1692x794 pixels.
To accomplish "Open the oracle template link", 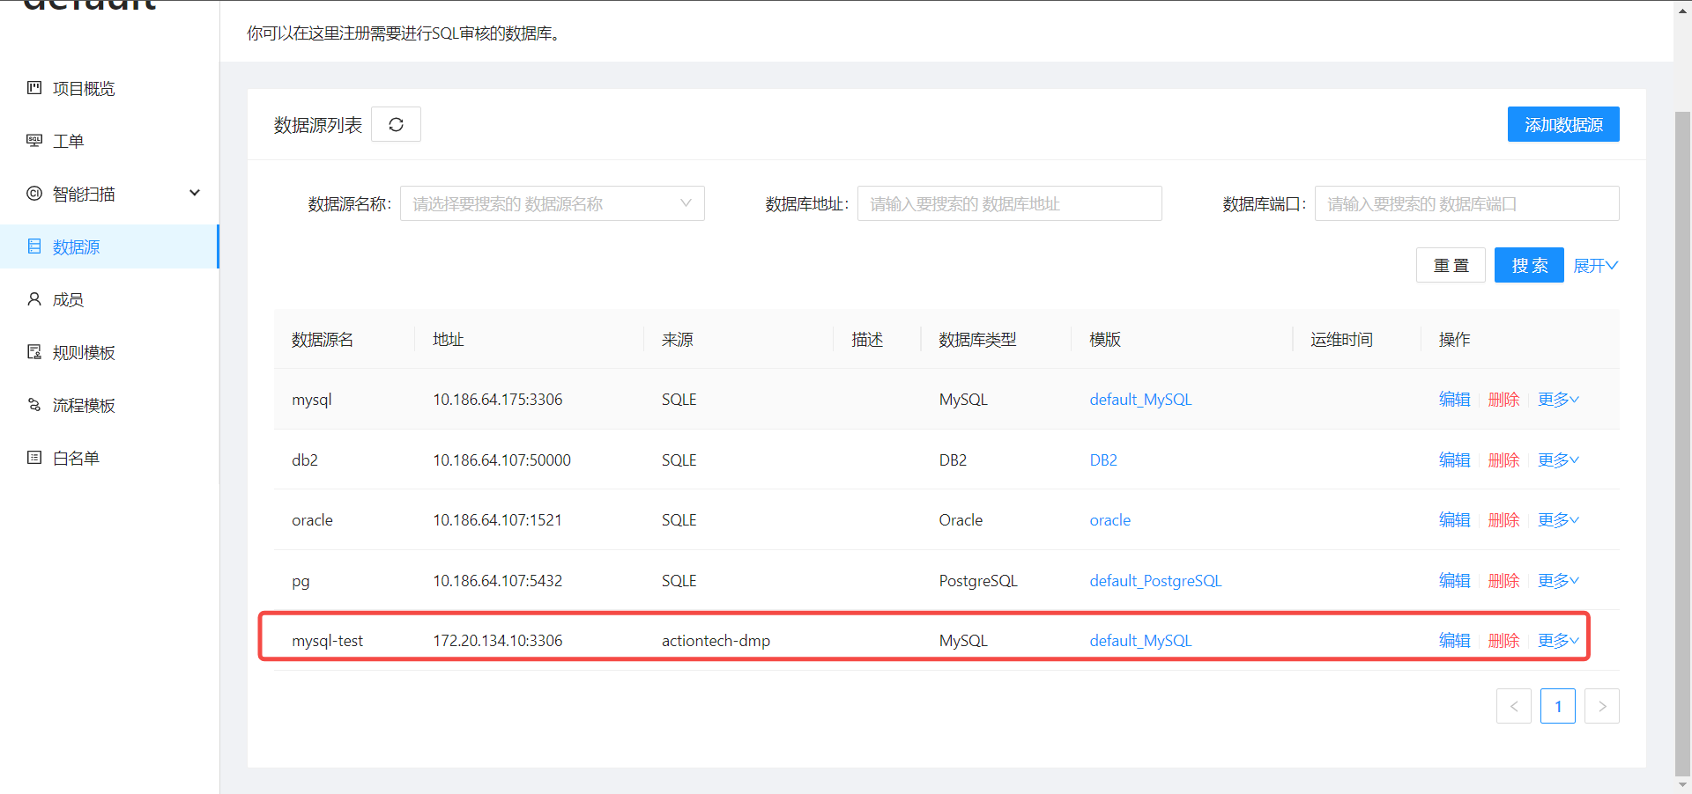I will pyautogui.click(x=1109, y=519).
